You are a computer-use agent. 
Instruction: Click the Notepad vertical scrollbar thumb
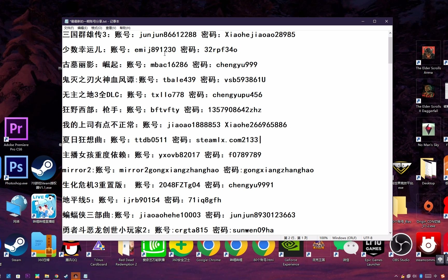(390, 50)
